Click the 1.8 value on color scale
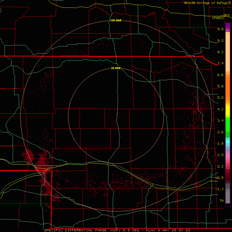This screenshot has height=232, width=232. point(220,144)
